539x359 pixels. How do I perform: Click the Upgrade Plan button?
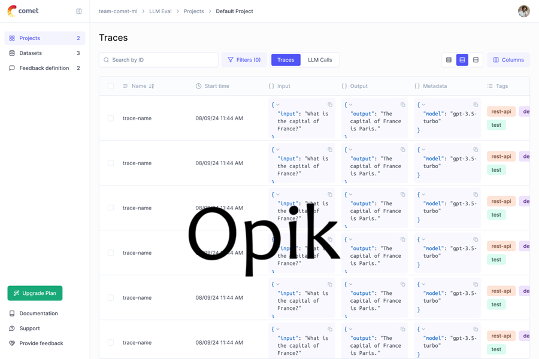[35, 293]
